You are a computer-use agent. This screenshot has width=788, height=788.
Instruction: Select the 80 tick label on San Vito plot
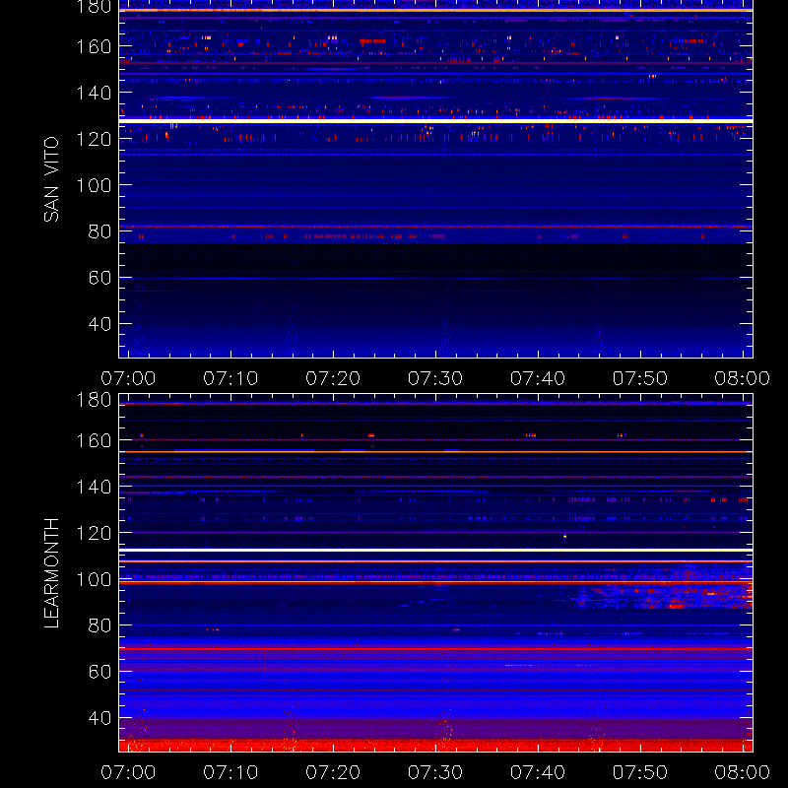(x=99, y=231)
